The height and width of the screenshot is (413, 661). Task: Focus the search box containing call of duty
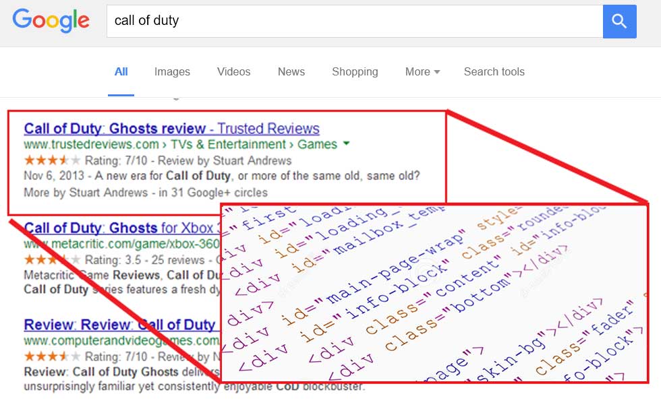355,22
